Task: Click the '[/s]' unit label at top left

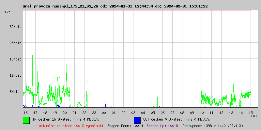Action: tap(9, 12)
